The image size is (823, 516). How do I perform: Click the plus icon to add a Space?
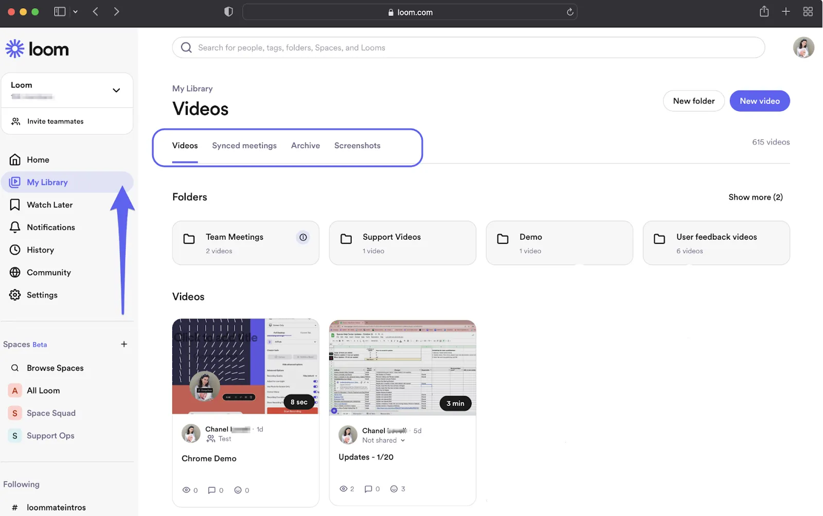(x=124, y=344)
